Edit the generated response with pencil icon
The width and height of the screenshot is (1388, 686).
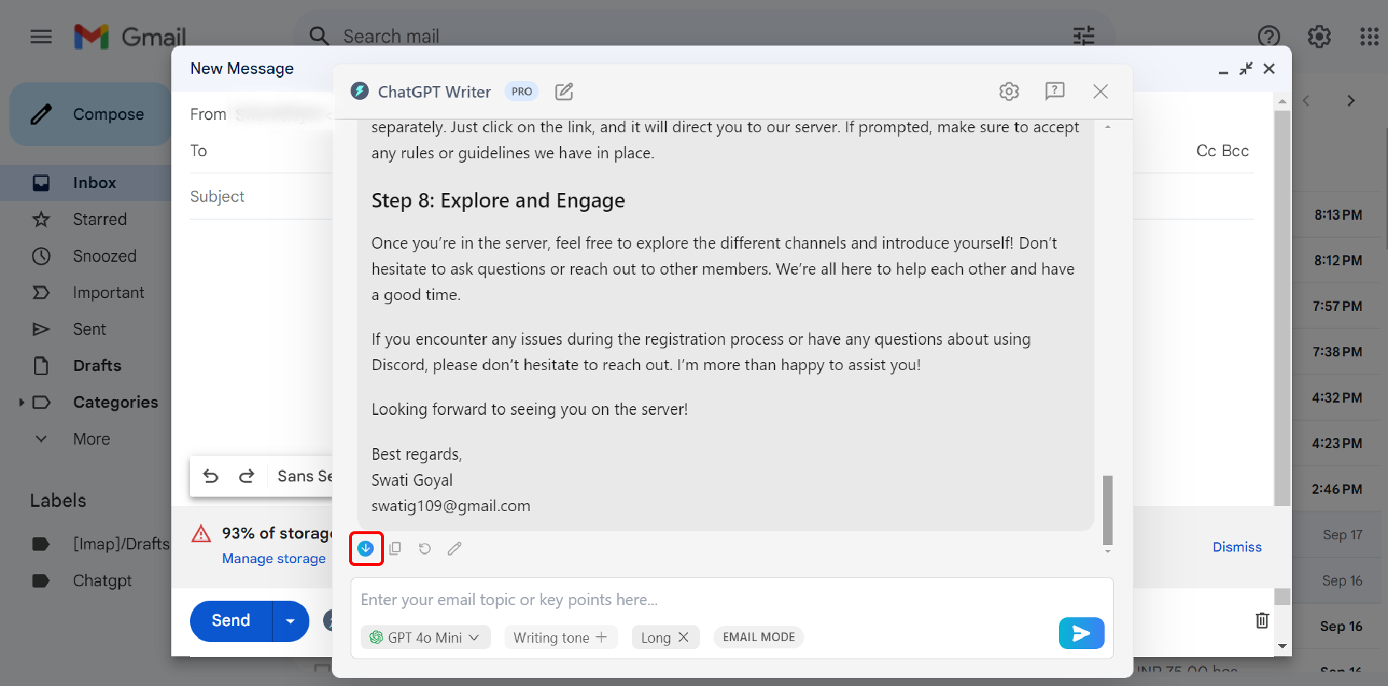455,549
